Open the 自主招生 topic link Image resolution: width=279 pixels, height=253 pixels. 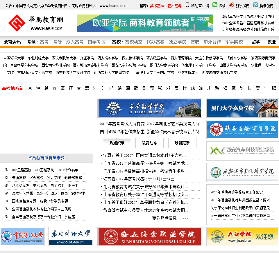click(x=57, y=185)
